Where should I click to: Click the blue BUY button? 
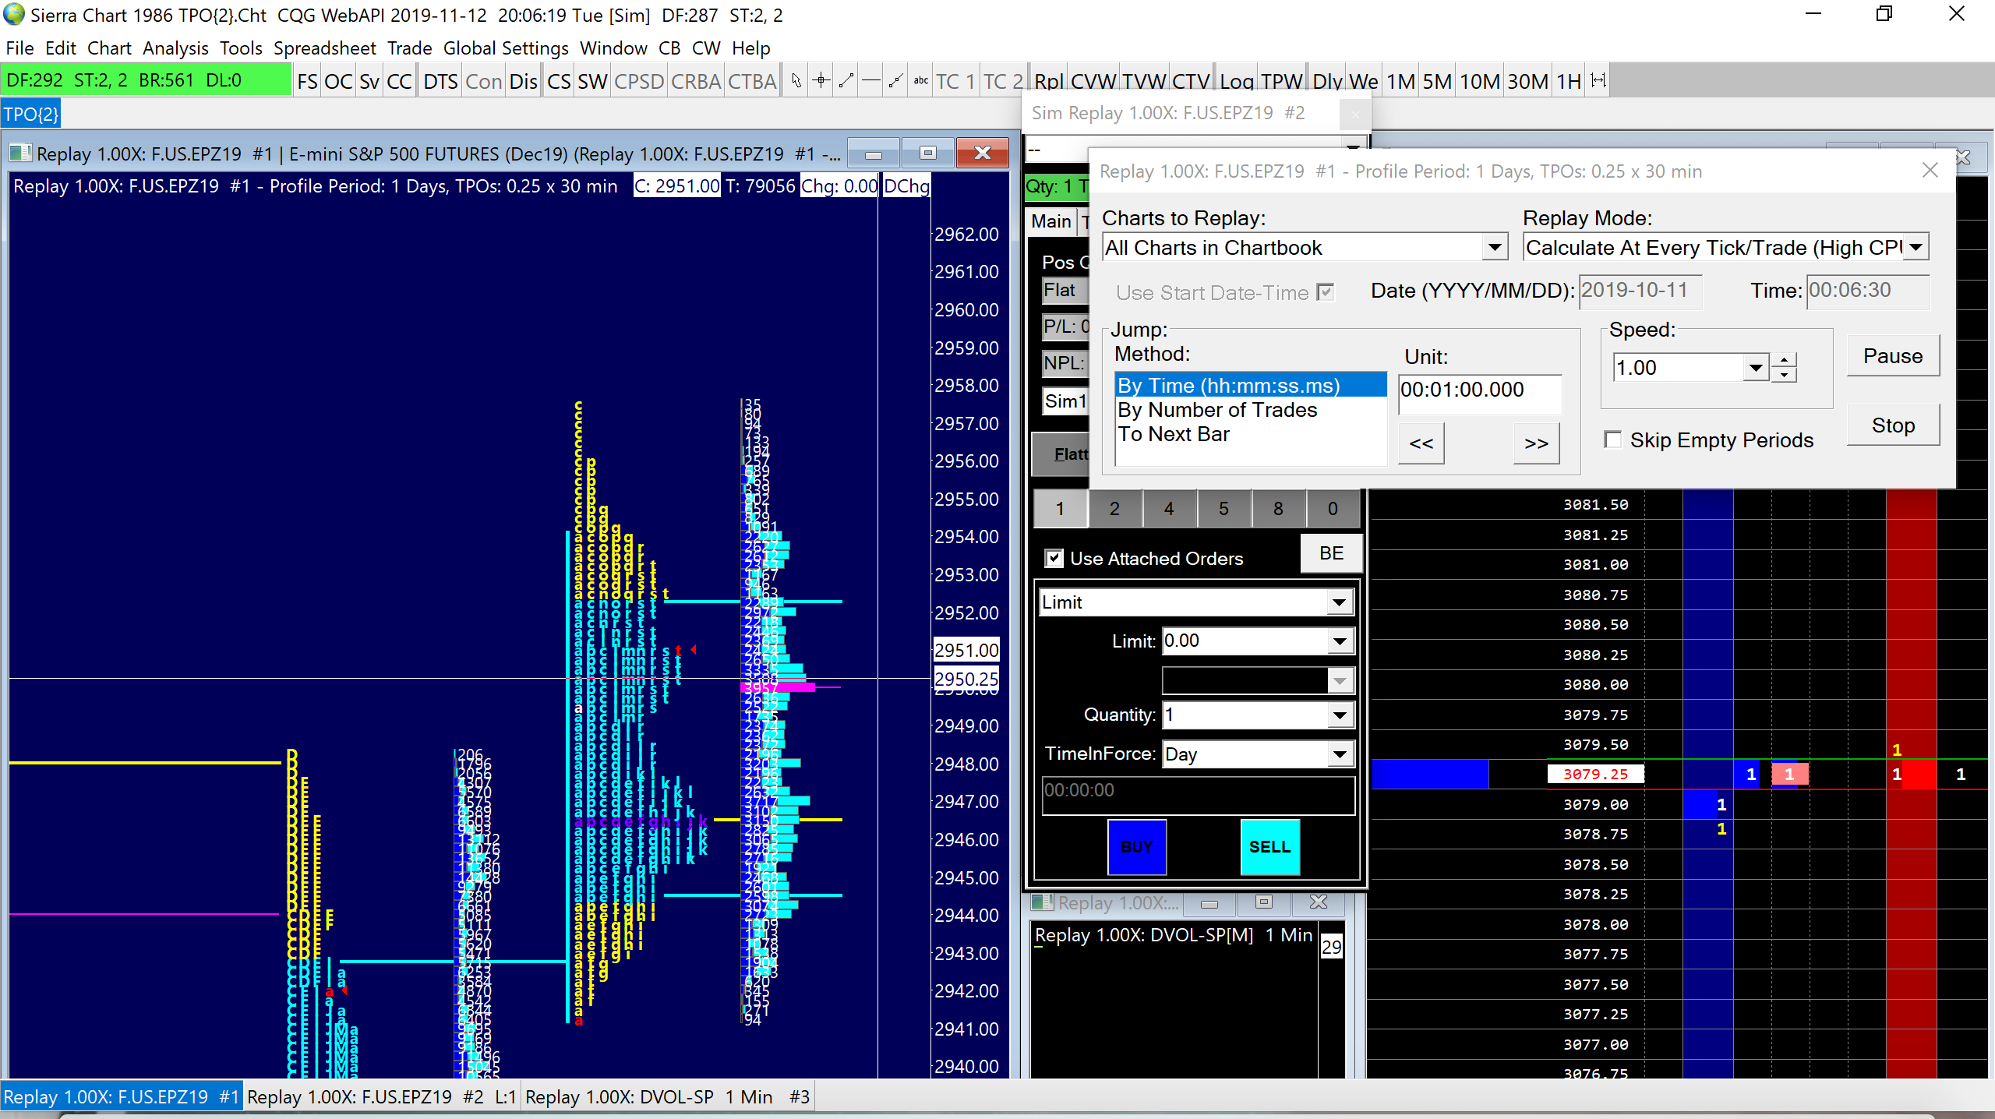[1137, 847]
